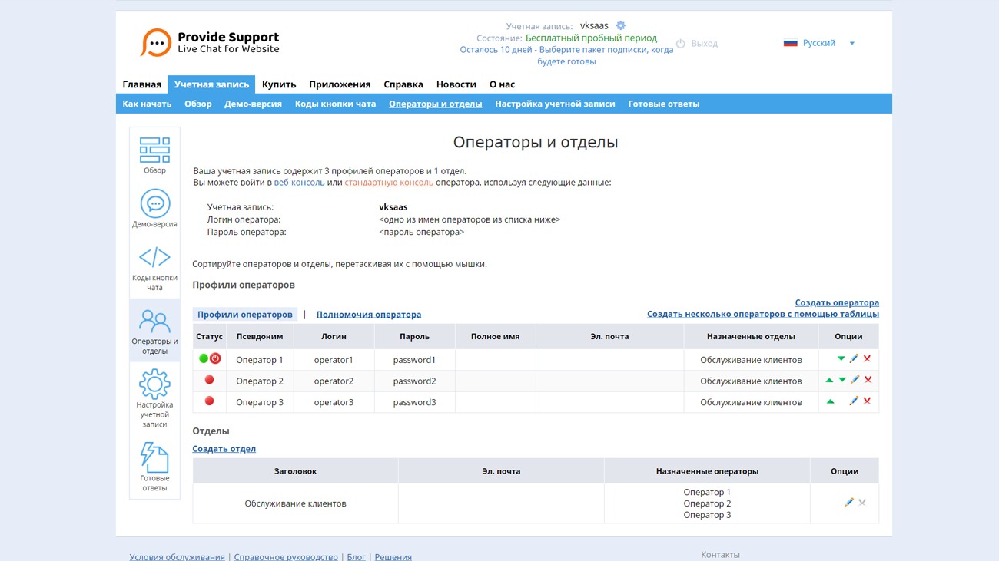The height and width of the screenshot is (561, 999).
Task: Move Оператор 3 up with green arrow
Action: pos(830,401)
